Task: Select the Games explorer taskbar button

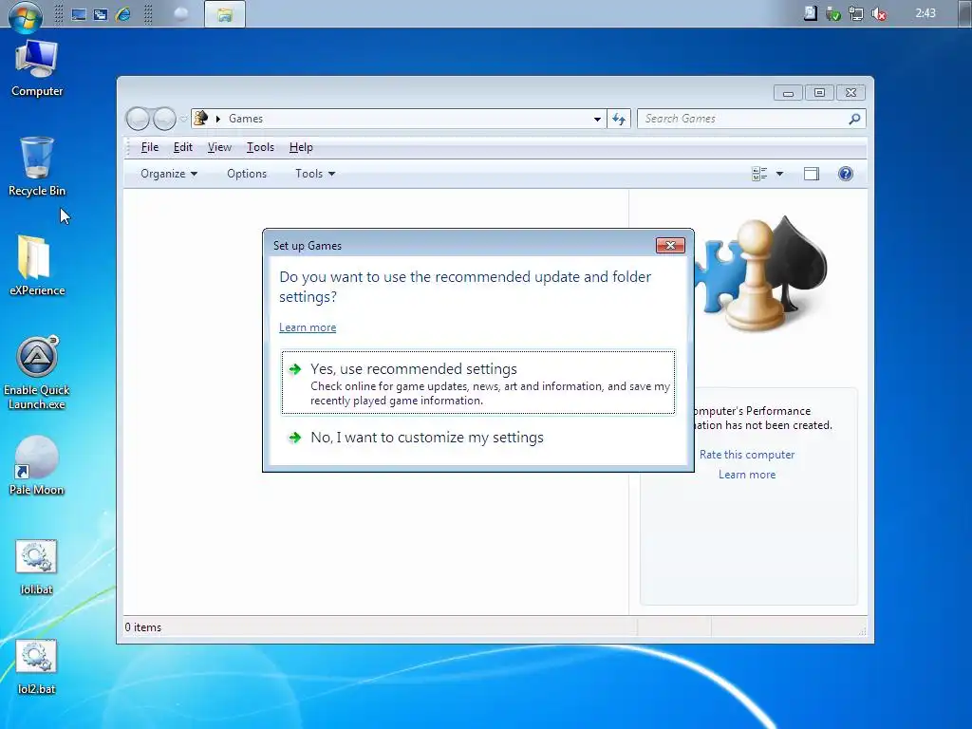Action: click(224, 15)
